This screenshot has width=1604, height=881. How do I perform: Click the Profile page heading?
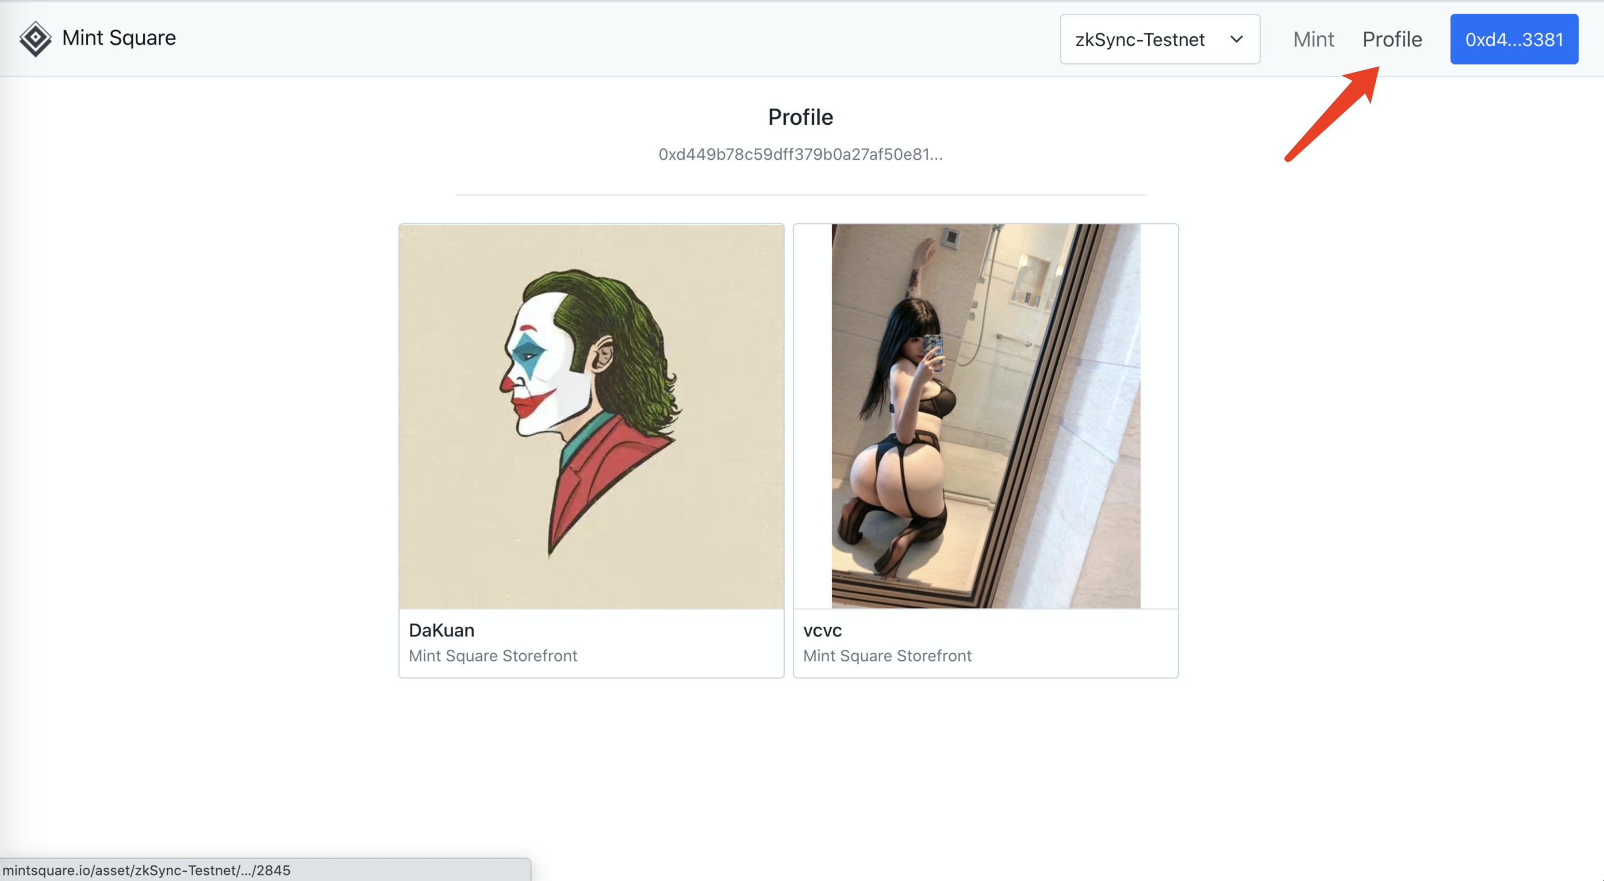[800, 117]
